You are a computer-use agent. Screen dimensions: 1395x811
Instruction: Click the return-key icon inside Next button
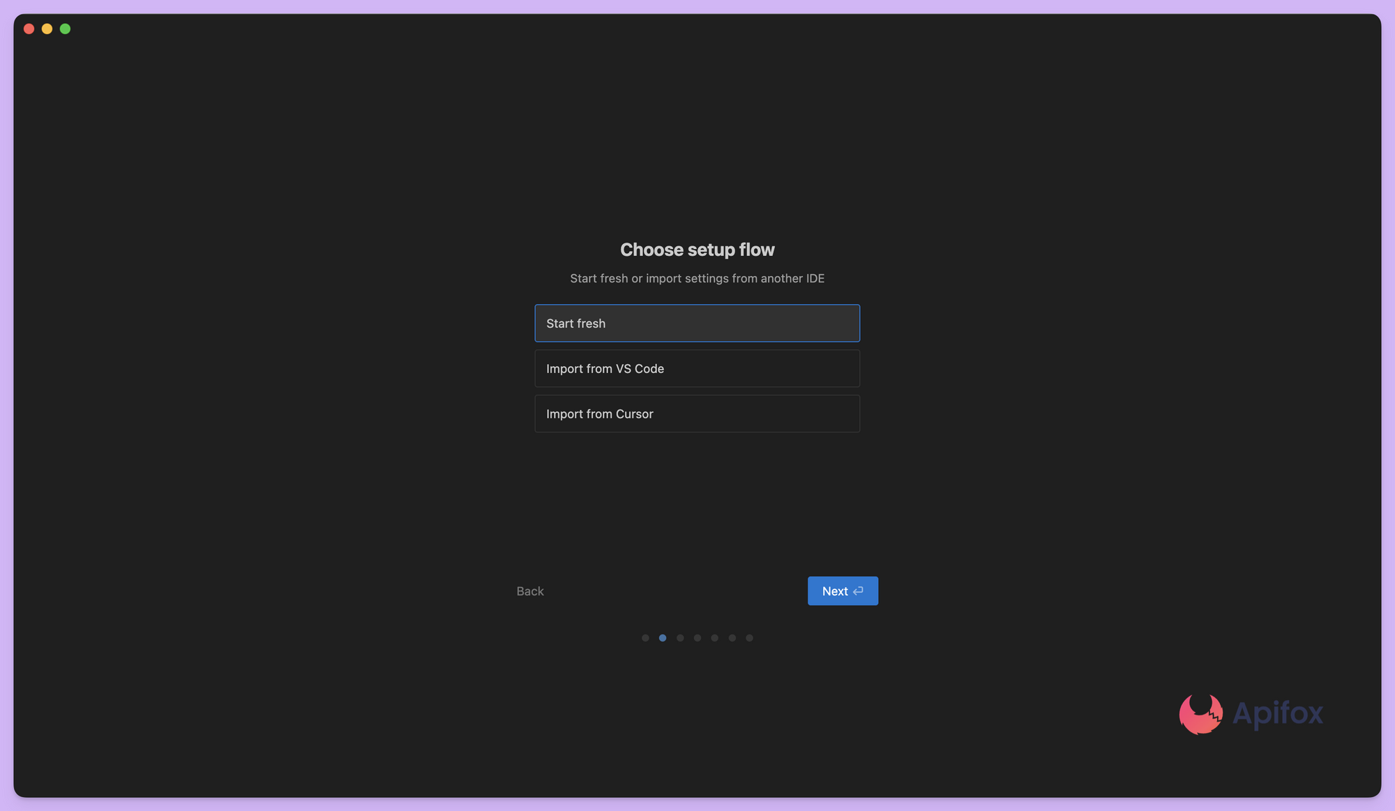(x=858, y=590)
